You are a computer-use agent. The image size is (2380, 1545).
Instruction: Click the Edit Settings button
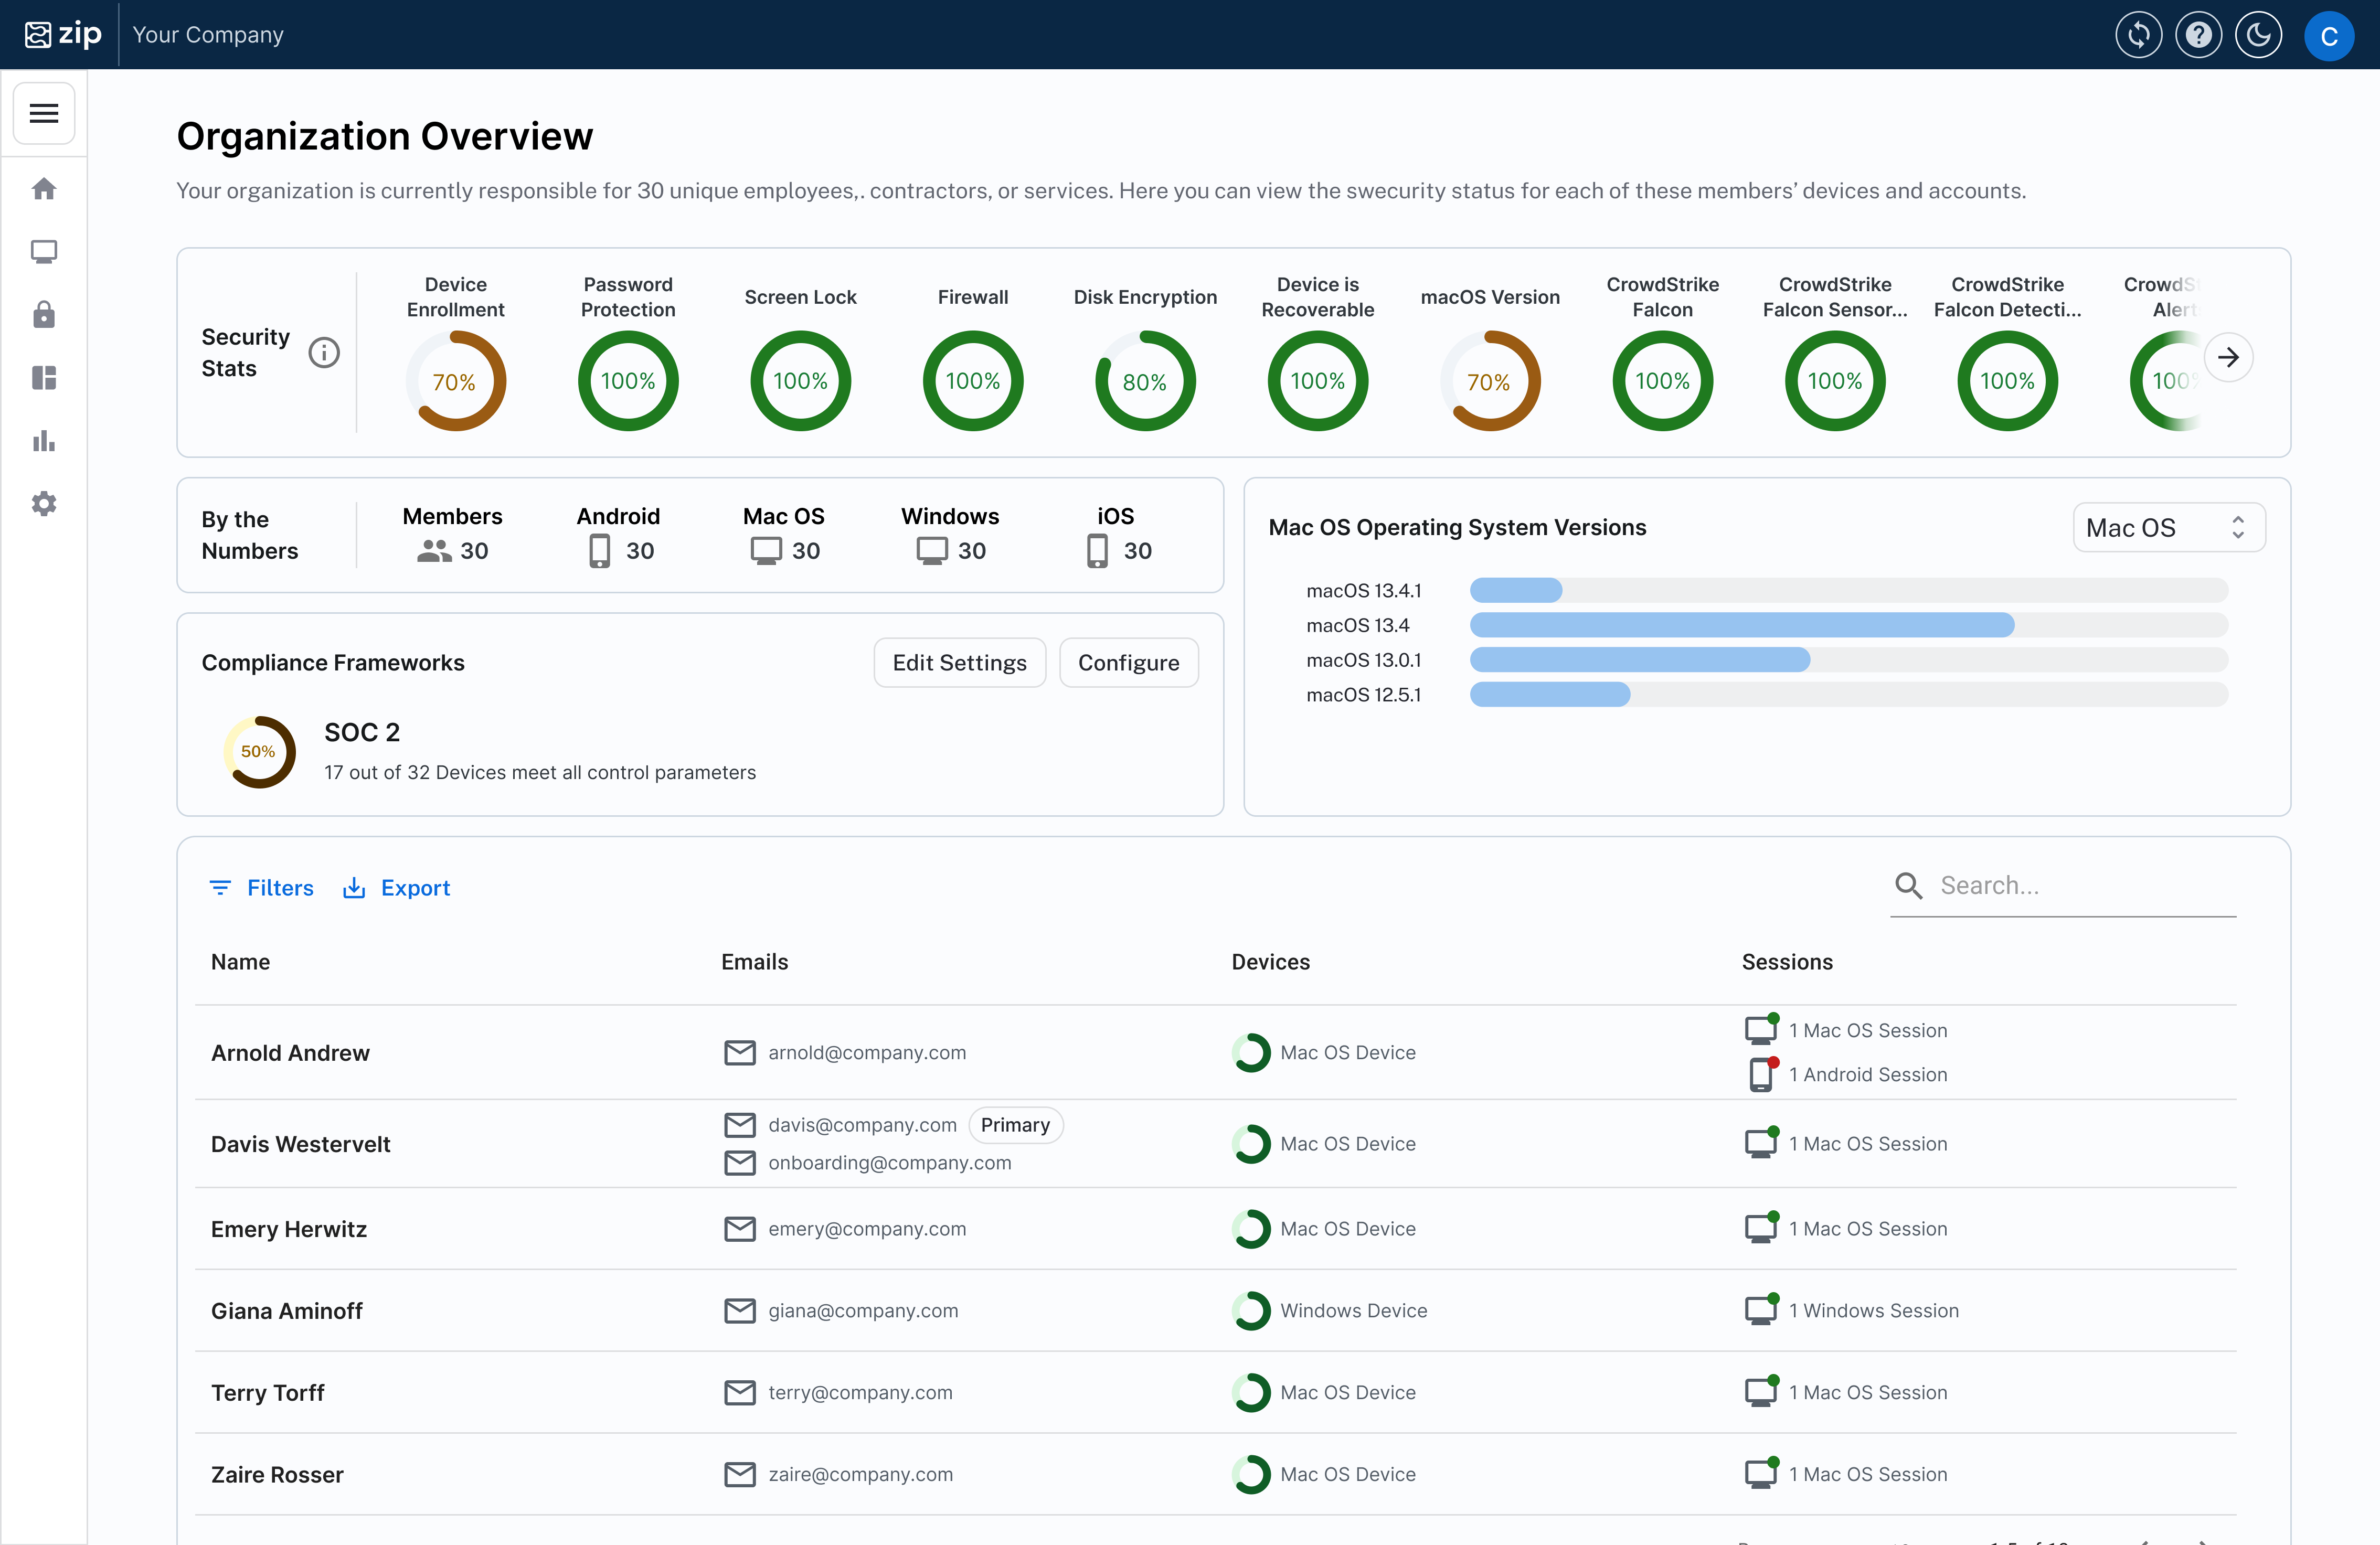point(959,663)
